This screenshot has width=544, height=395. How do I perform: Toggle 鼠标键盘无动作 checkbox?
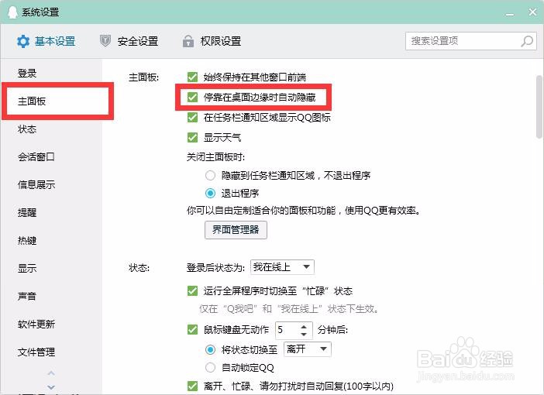click(x=192, y=329)
